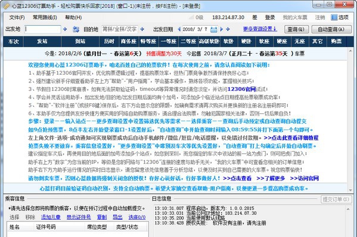Click the 软座 column header

pyautogui.click(x=264, y=41)
